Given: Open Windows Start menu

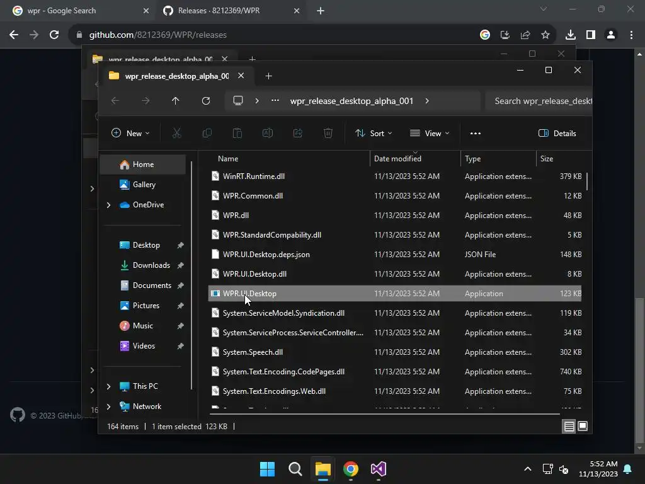Looking at the screenshot, I should pyautogui.click(x=267, y=469).
